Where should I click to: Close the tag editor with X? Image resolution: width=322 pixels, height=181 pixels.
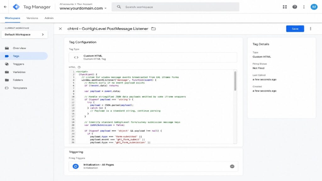[x=60, y=29]
